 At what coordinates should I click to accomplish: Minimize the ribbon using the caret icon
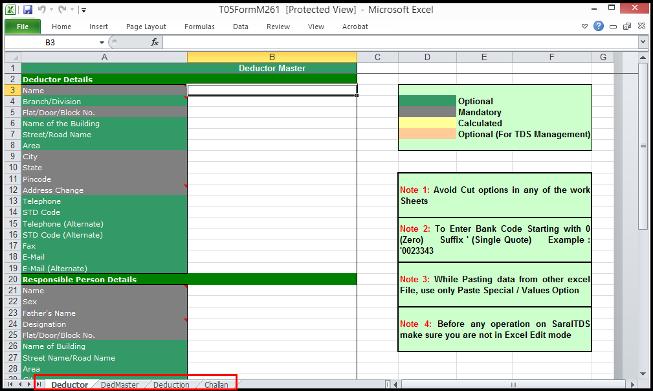(x=585, y=27)
